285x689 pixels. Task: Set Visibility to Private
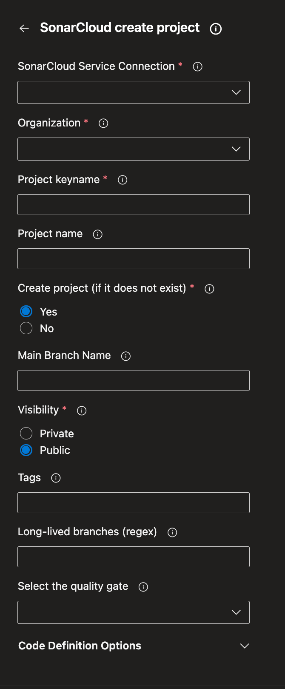(x=26, y=433)
